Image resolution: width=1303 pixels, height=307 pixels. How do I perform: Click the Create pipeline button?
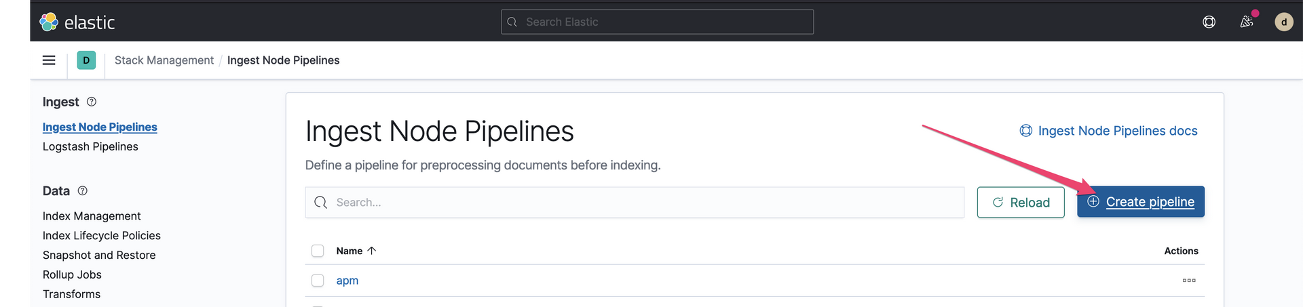click(x=1140, y=202)
